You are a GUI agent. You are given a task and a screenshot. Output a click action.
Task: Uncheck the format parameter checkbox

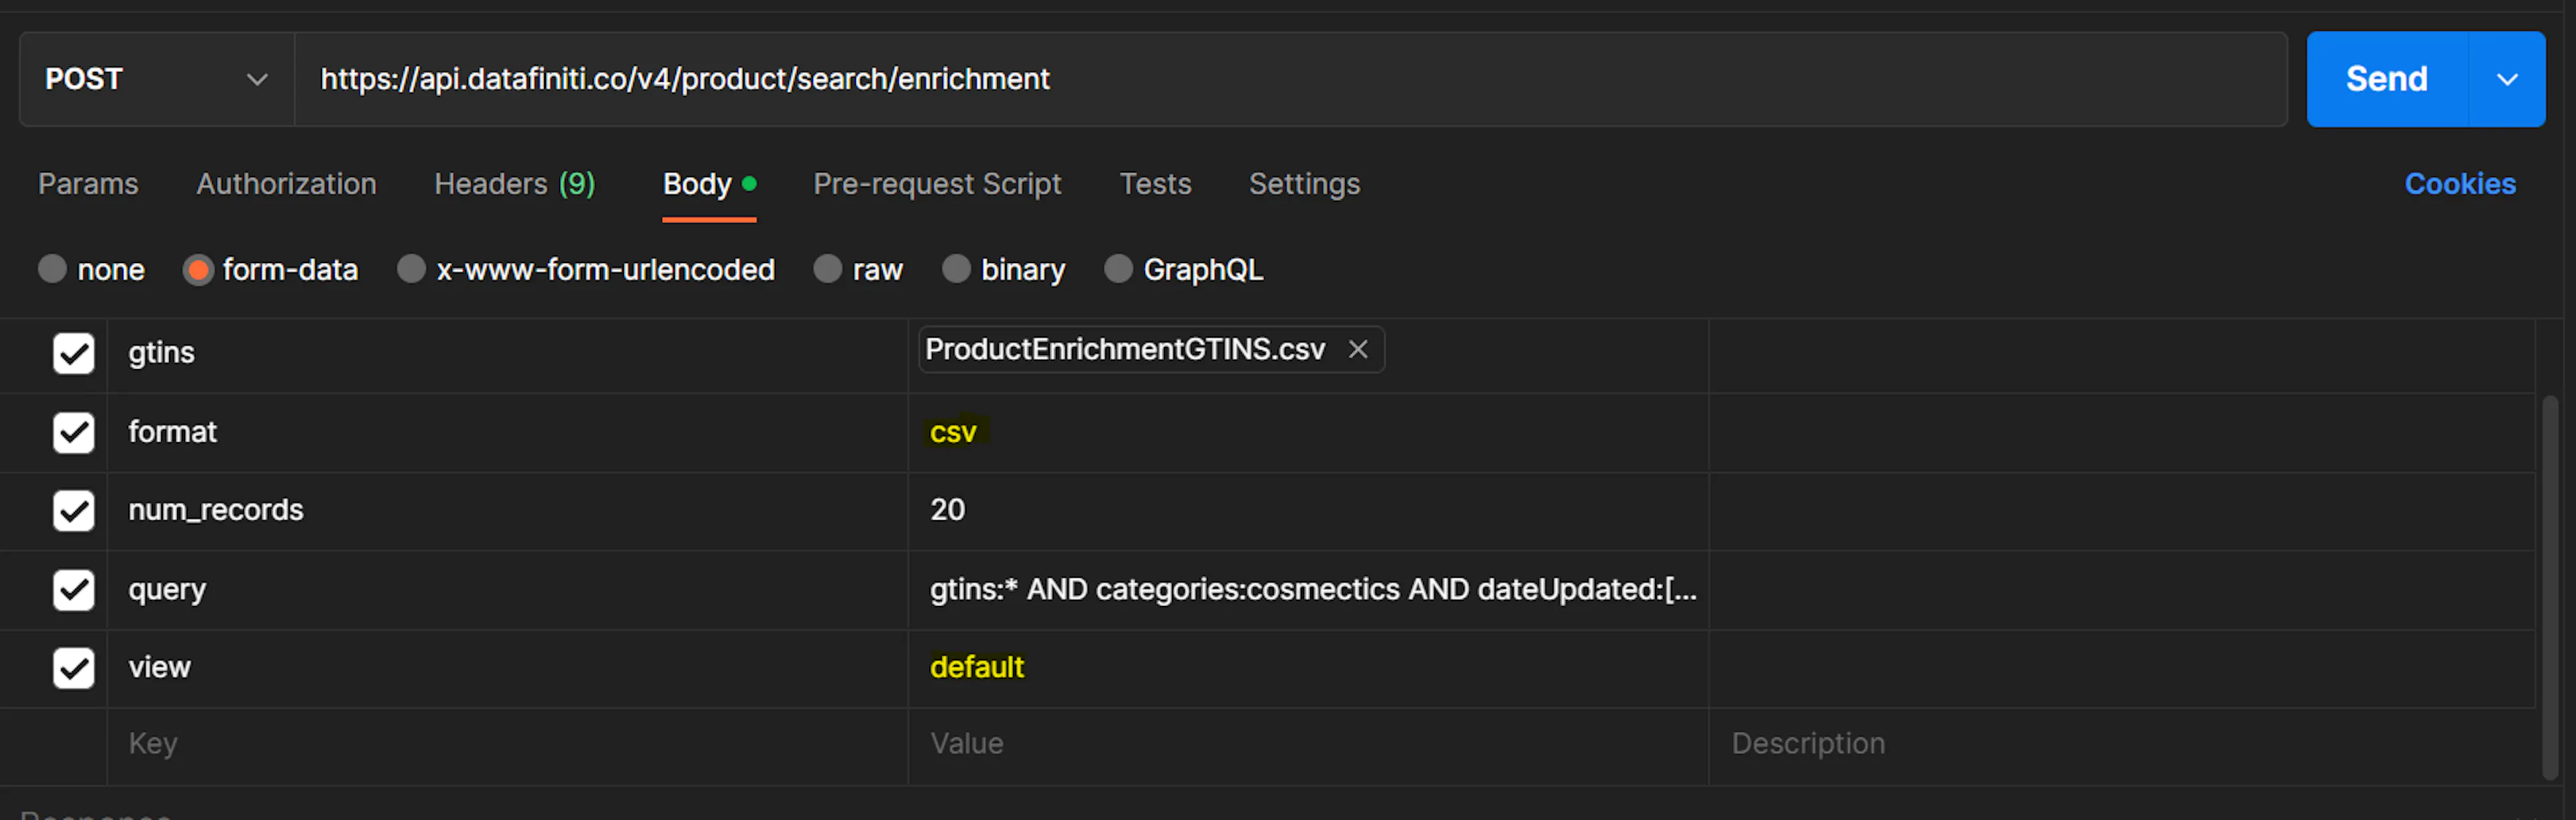point(73,432)
